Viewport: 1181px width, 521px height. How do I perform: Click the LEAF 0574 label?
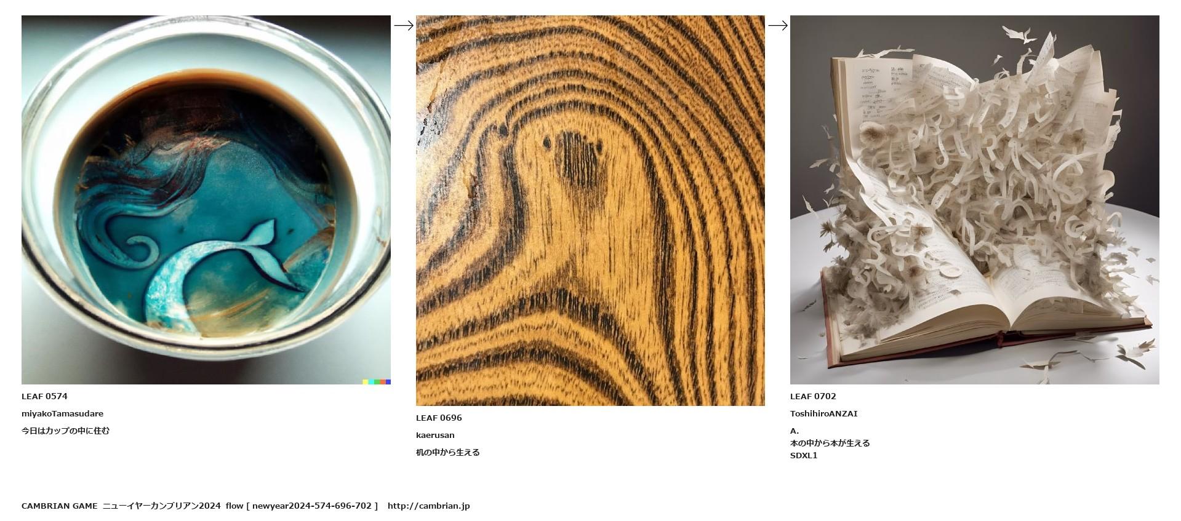click(x=44, y=396)
